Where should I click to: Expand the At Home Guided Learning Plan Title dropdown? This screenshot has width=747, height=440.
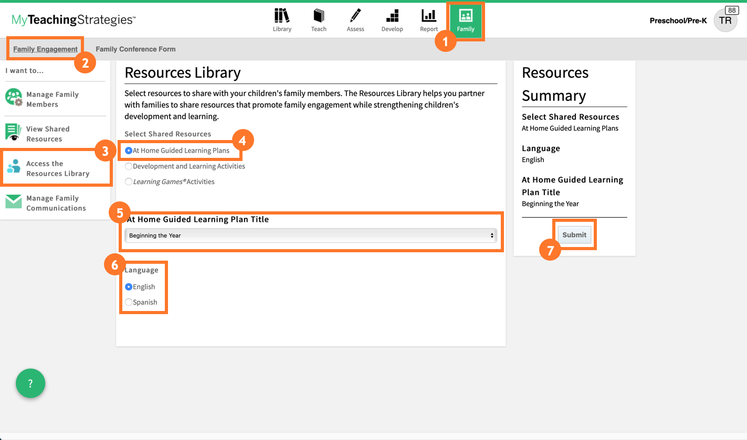311,235
